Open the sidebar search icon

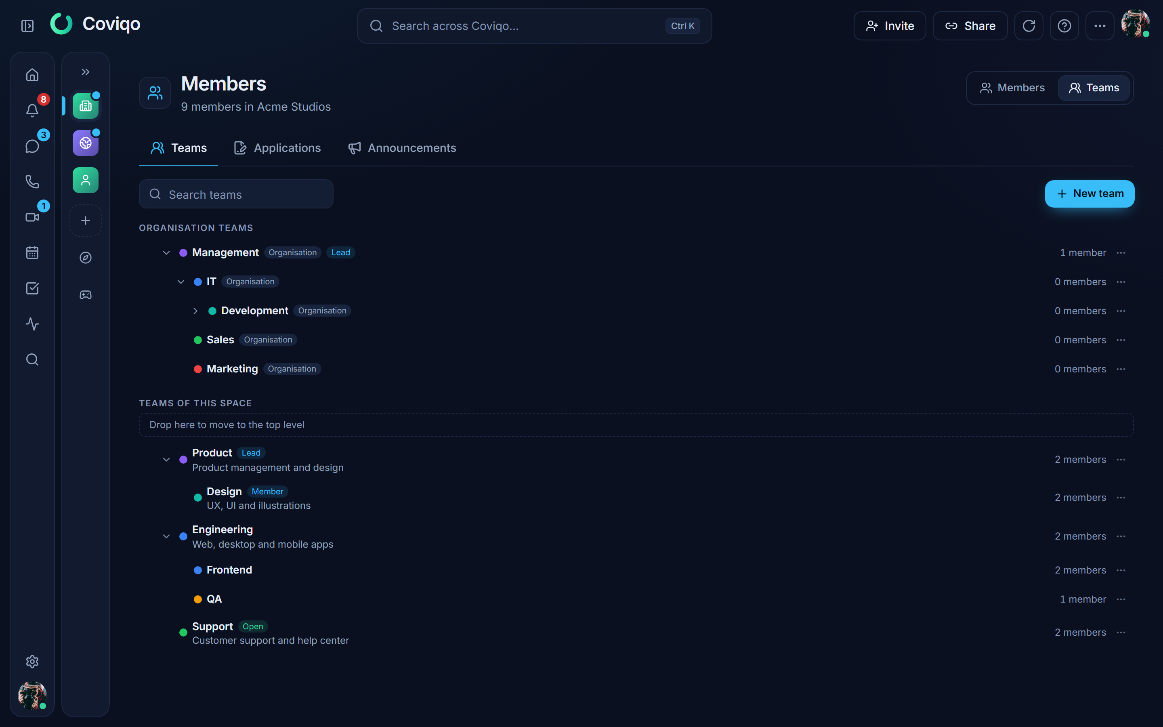point(32,359)
